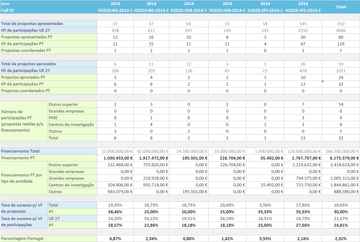
Task: Select PT participations total 129
Action: click(341, 44)
